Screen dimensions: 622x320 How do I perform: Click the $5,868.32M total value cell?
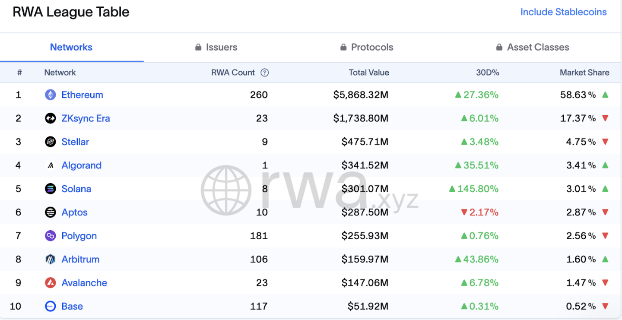pyautogui.click(x=361, y=95)
